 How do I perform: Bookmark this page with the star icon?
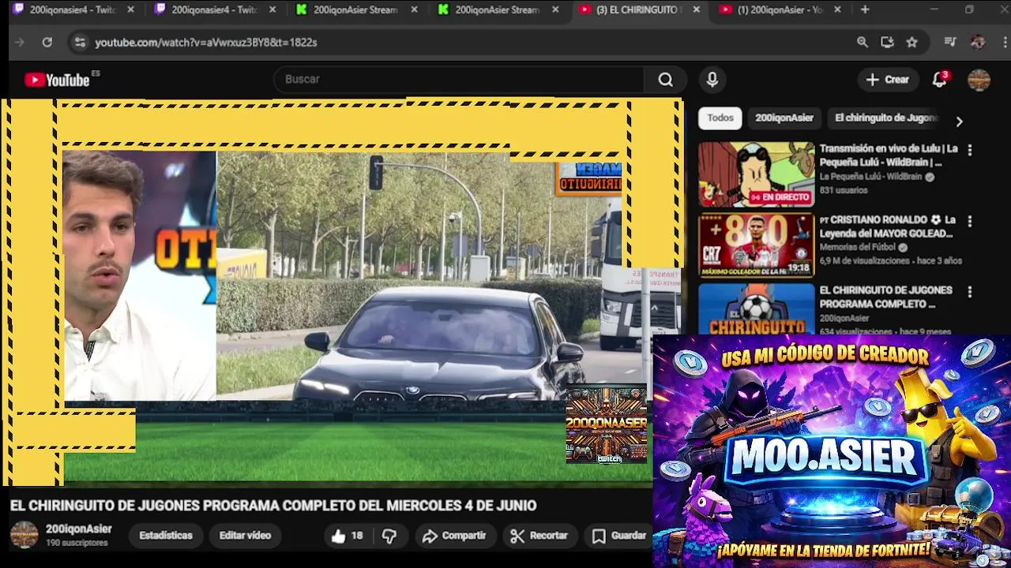[x=912, y=42]
